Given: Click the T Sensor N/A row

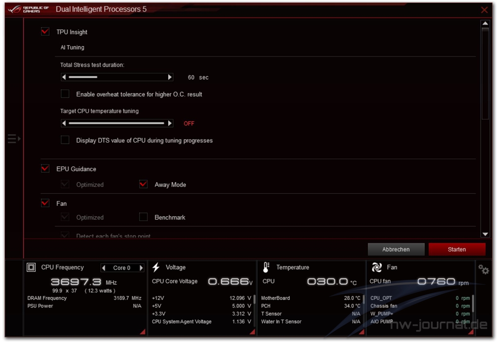Looking at the screenshot, I should pos(311,314).
